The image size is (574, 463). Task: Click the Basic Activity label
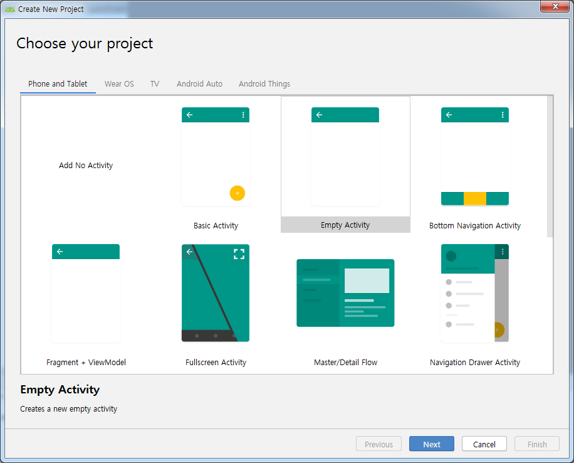[216, 225]
